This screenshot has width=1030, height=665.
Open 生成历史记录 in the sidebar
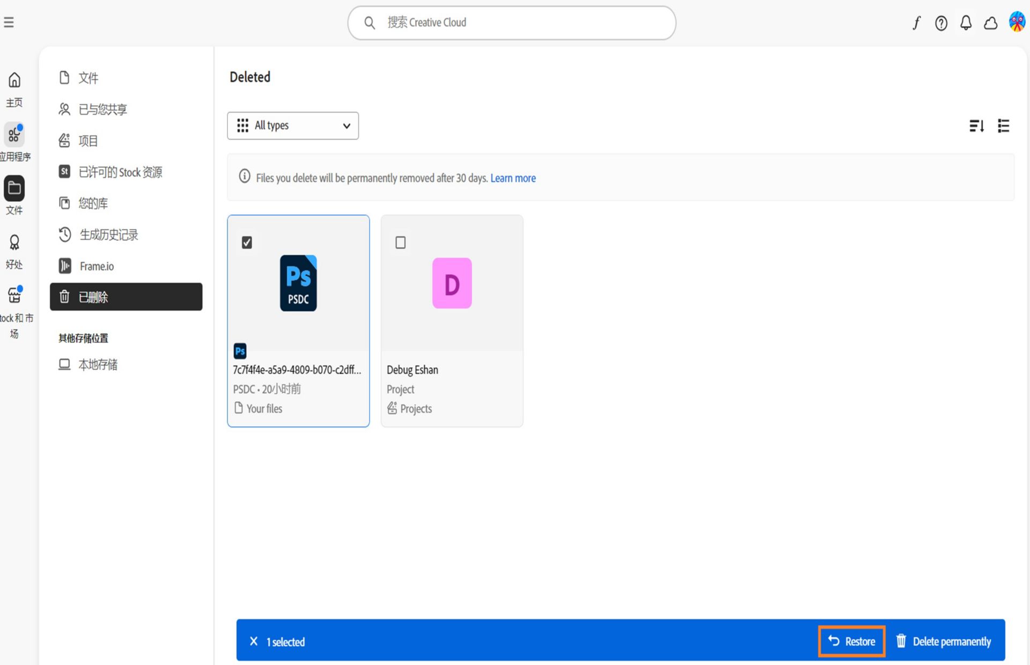click(126, 234)
